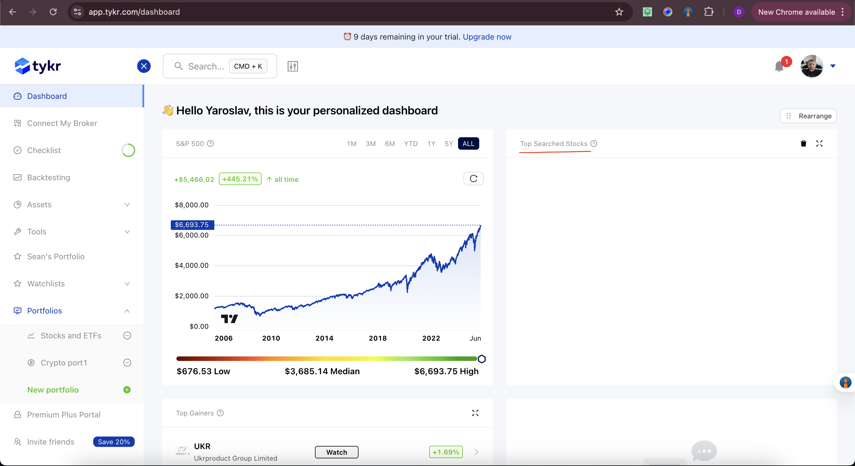855x466 pixels.
Task: Bookmark this page with the star icon
Action: point(619,12)
